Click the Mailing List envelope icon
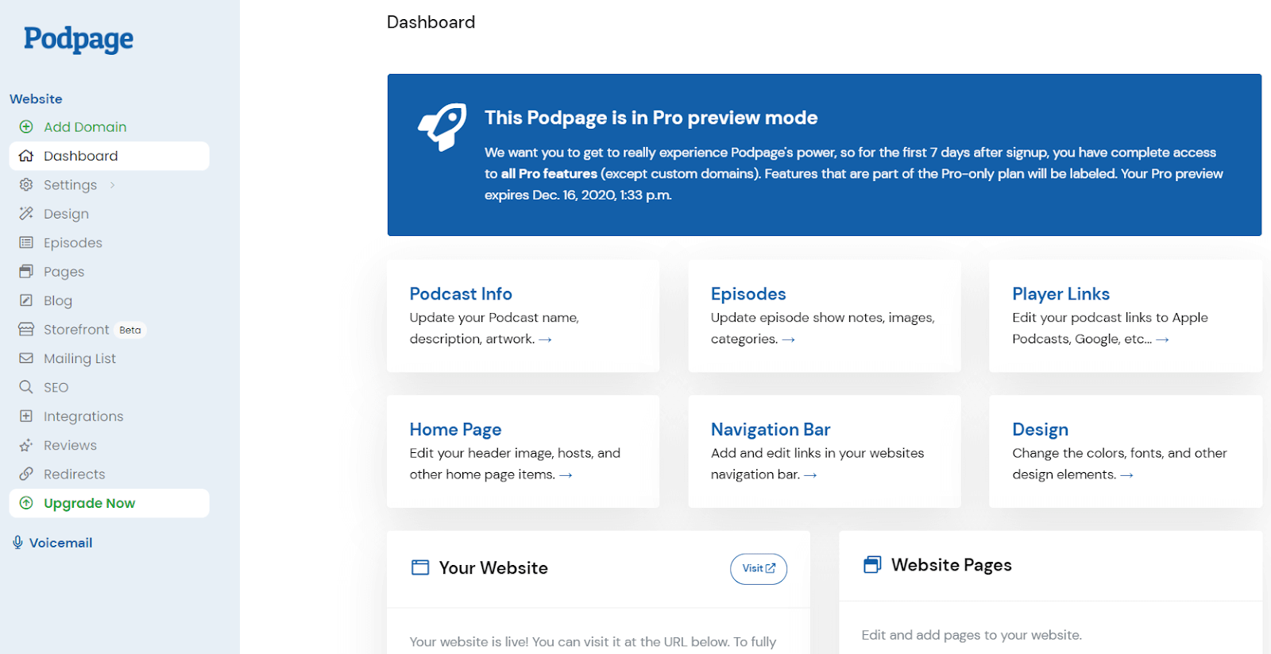 tap(26, 358)
